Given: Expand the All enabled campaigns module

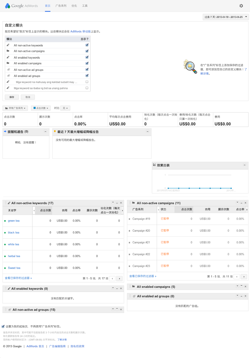Looking at the screenshot, I should 241,286.
